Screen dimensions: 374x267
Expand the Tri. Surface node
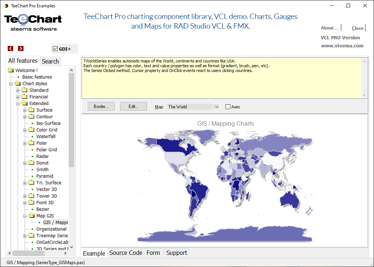(25, 183)
